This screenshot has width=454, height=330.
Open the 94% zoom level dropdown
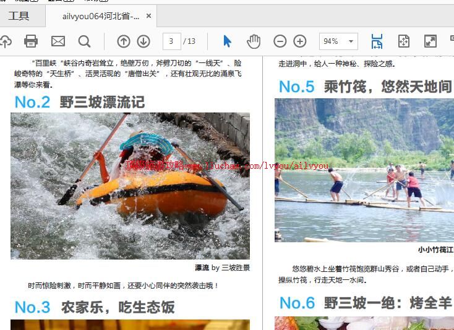338,41
